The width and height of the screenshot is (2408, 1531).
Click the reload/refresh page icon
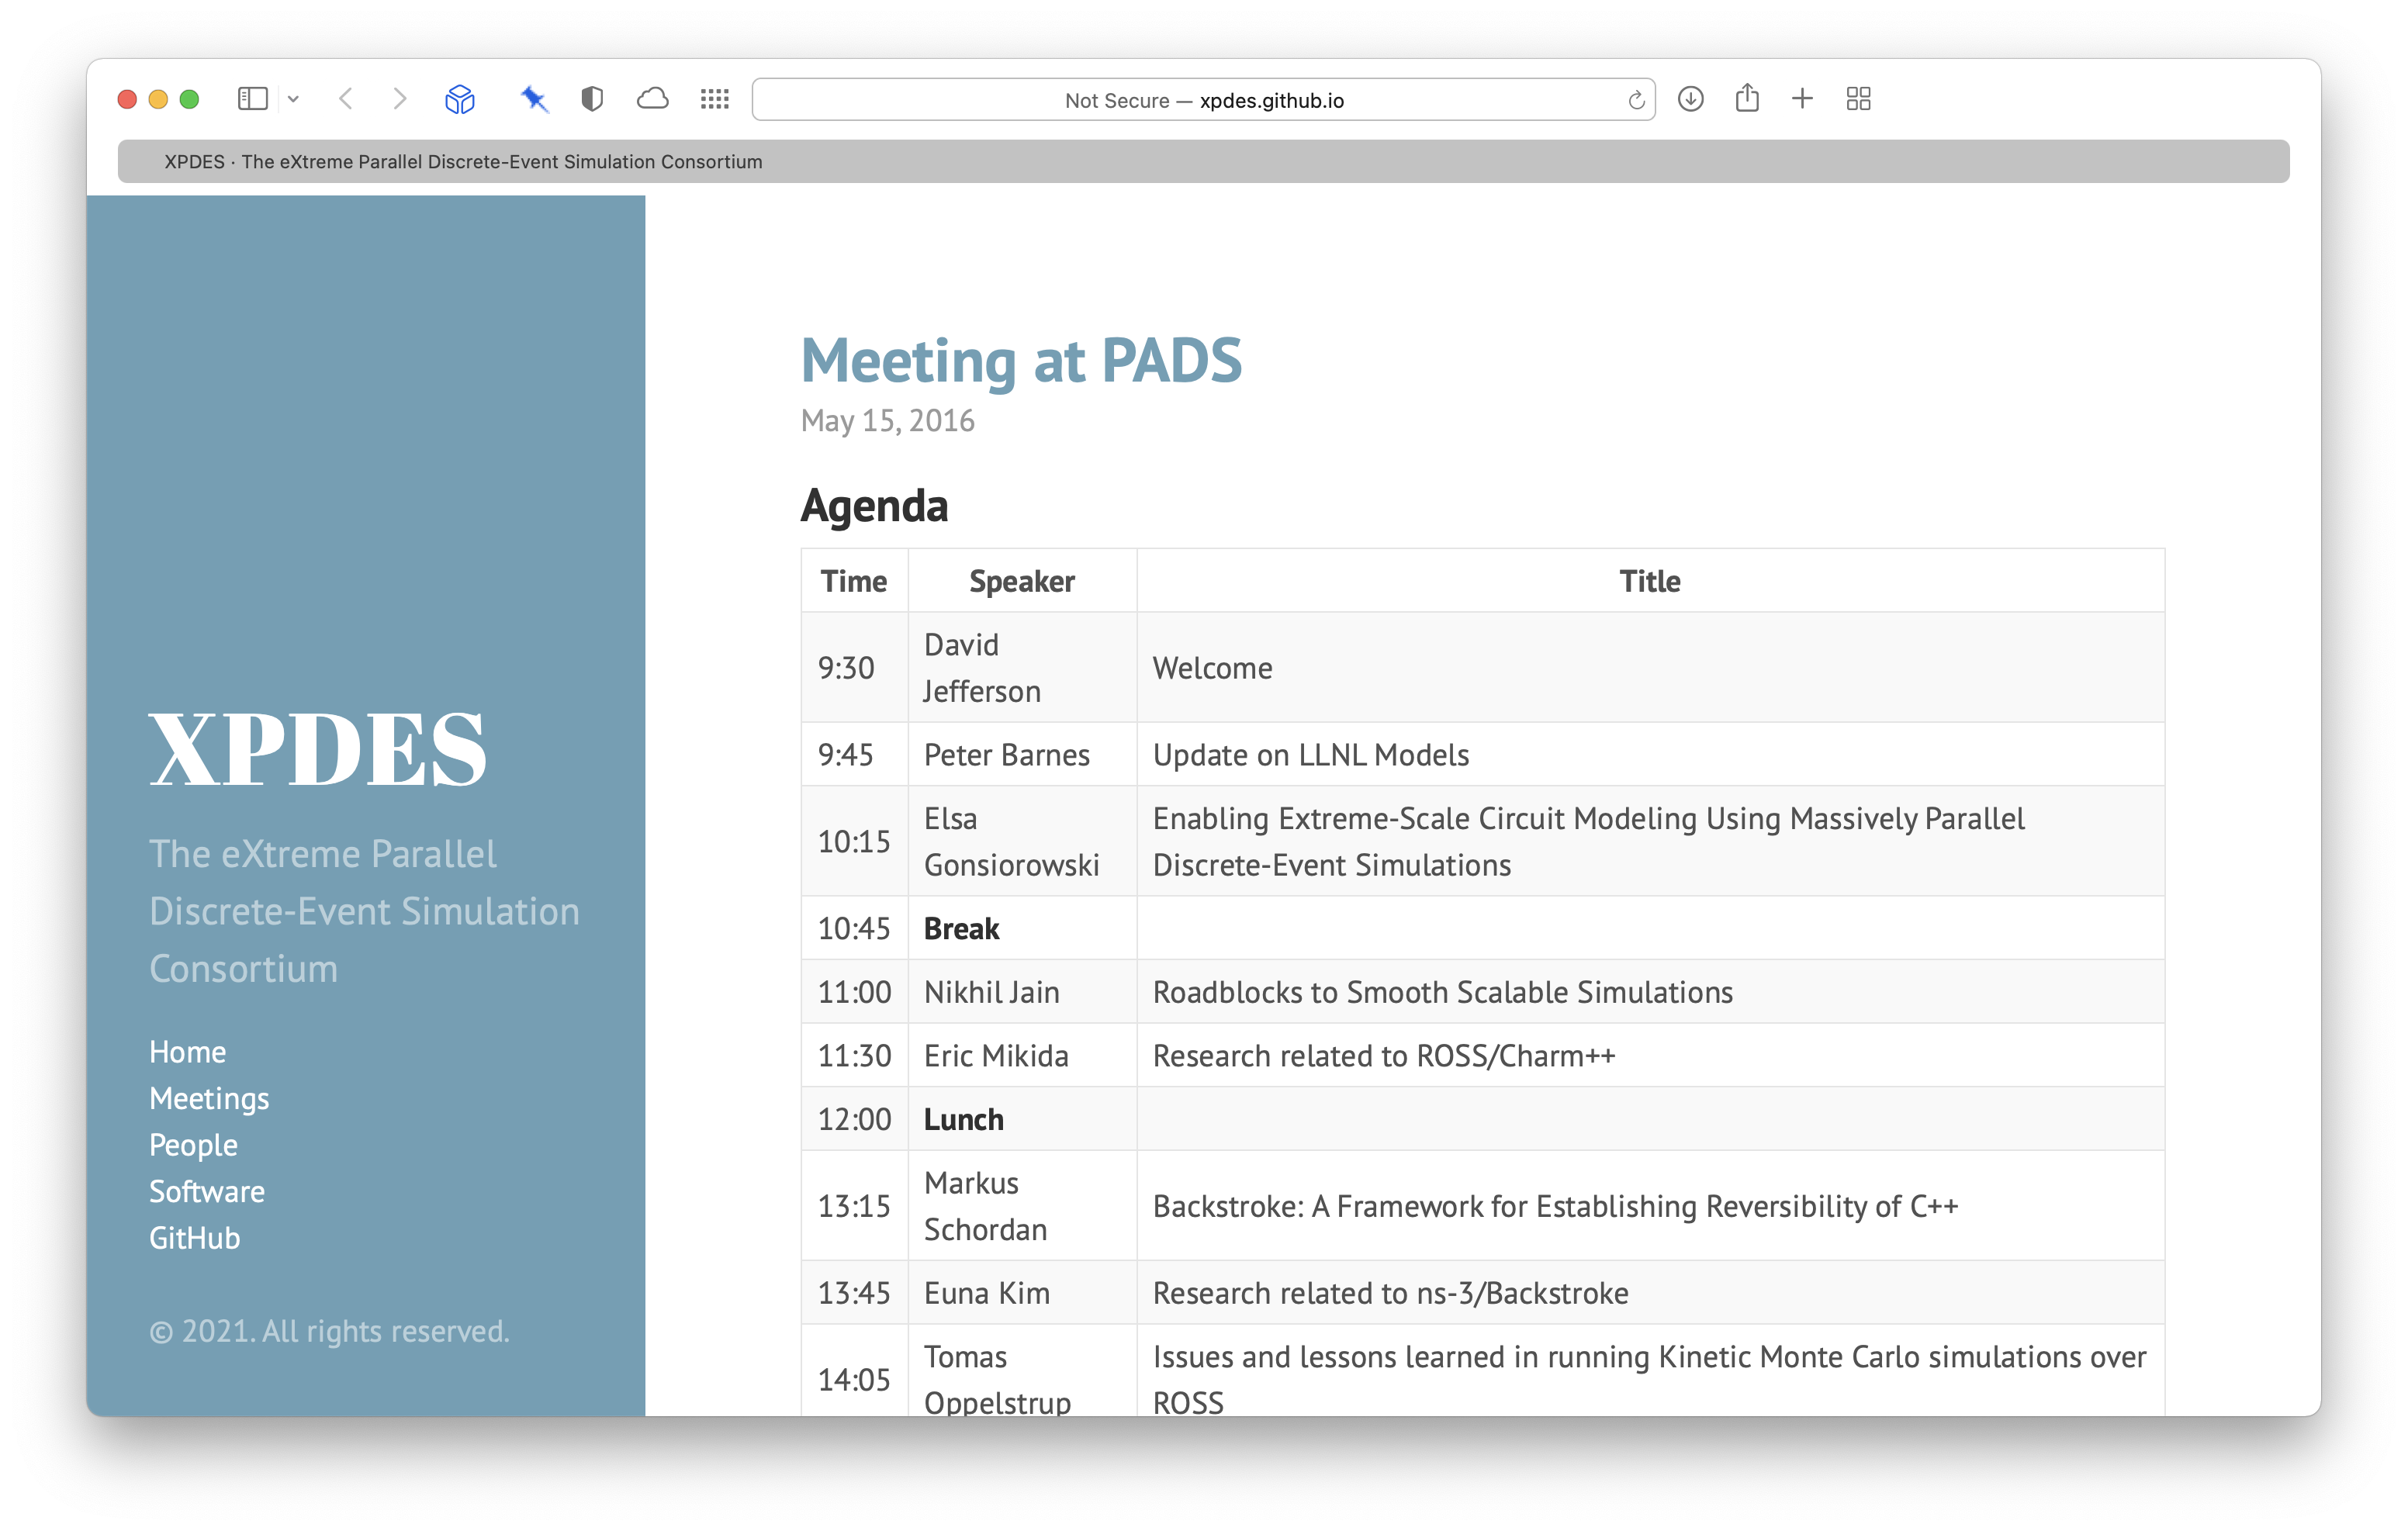coord(1632,98)
